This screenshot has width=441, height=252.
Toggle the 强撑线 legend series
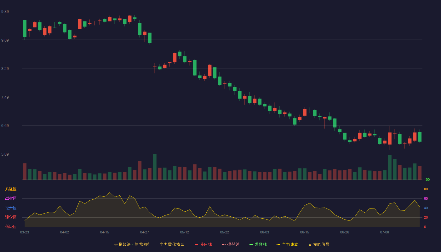point(258,244)
